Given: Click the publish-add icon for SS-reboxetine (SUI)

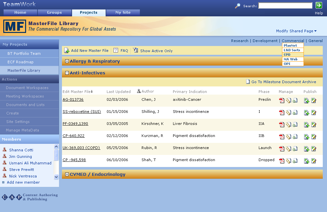Looking at the screenshot, I should point(306,113).
